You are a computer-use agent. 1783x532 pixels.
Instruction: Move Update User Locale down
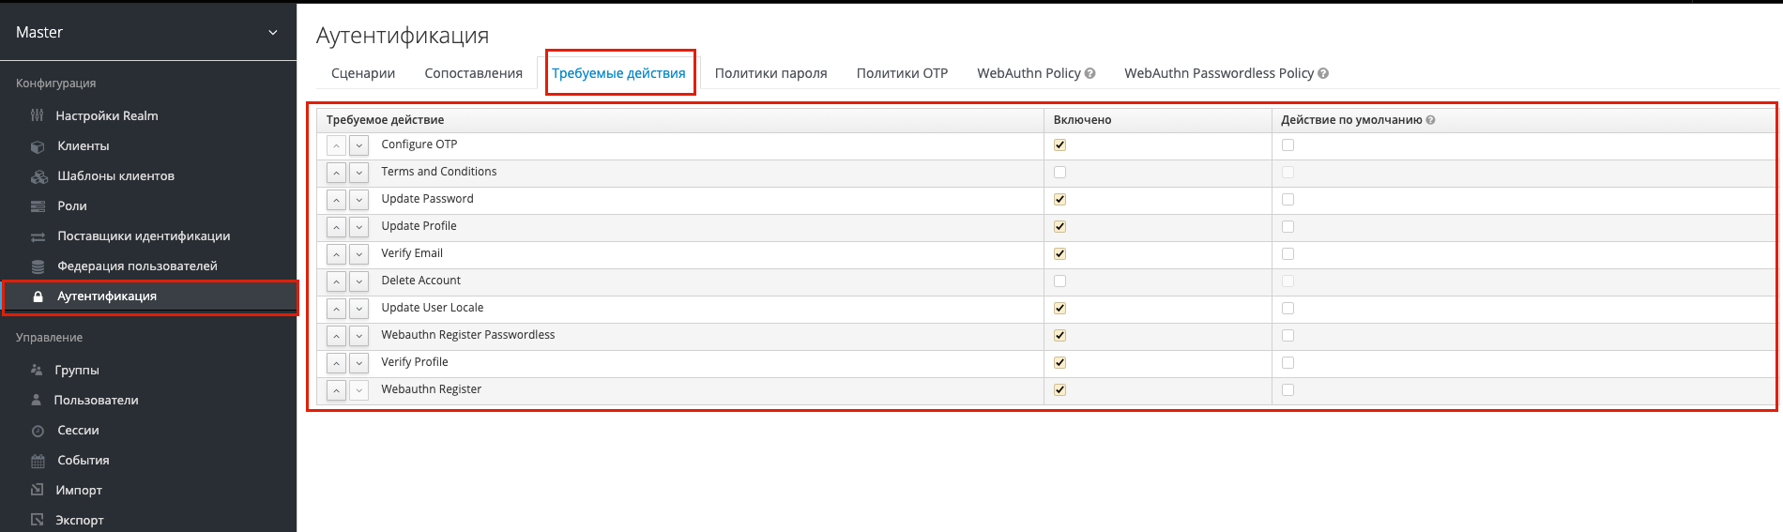(358, 309)
